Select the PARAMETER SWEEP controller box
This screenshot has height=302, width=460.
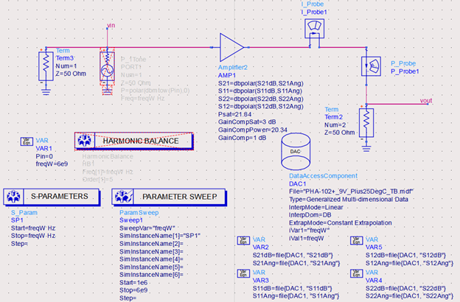(x=169, y=197)
